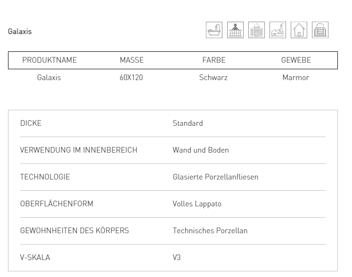This screenshot has height=277, width=352.
Task: Click the house residential usage icon
Action: pyautogui.click(x=299, y=30)
